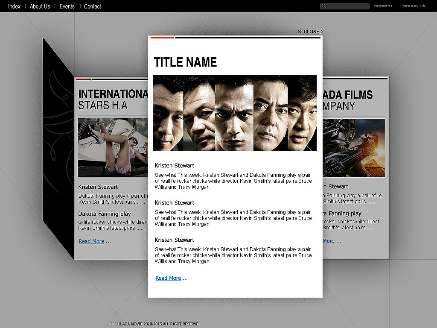Open International Stars card thumbnail image
The height and width of the screenshot is (328, 437).
point(113,147)
